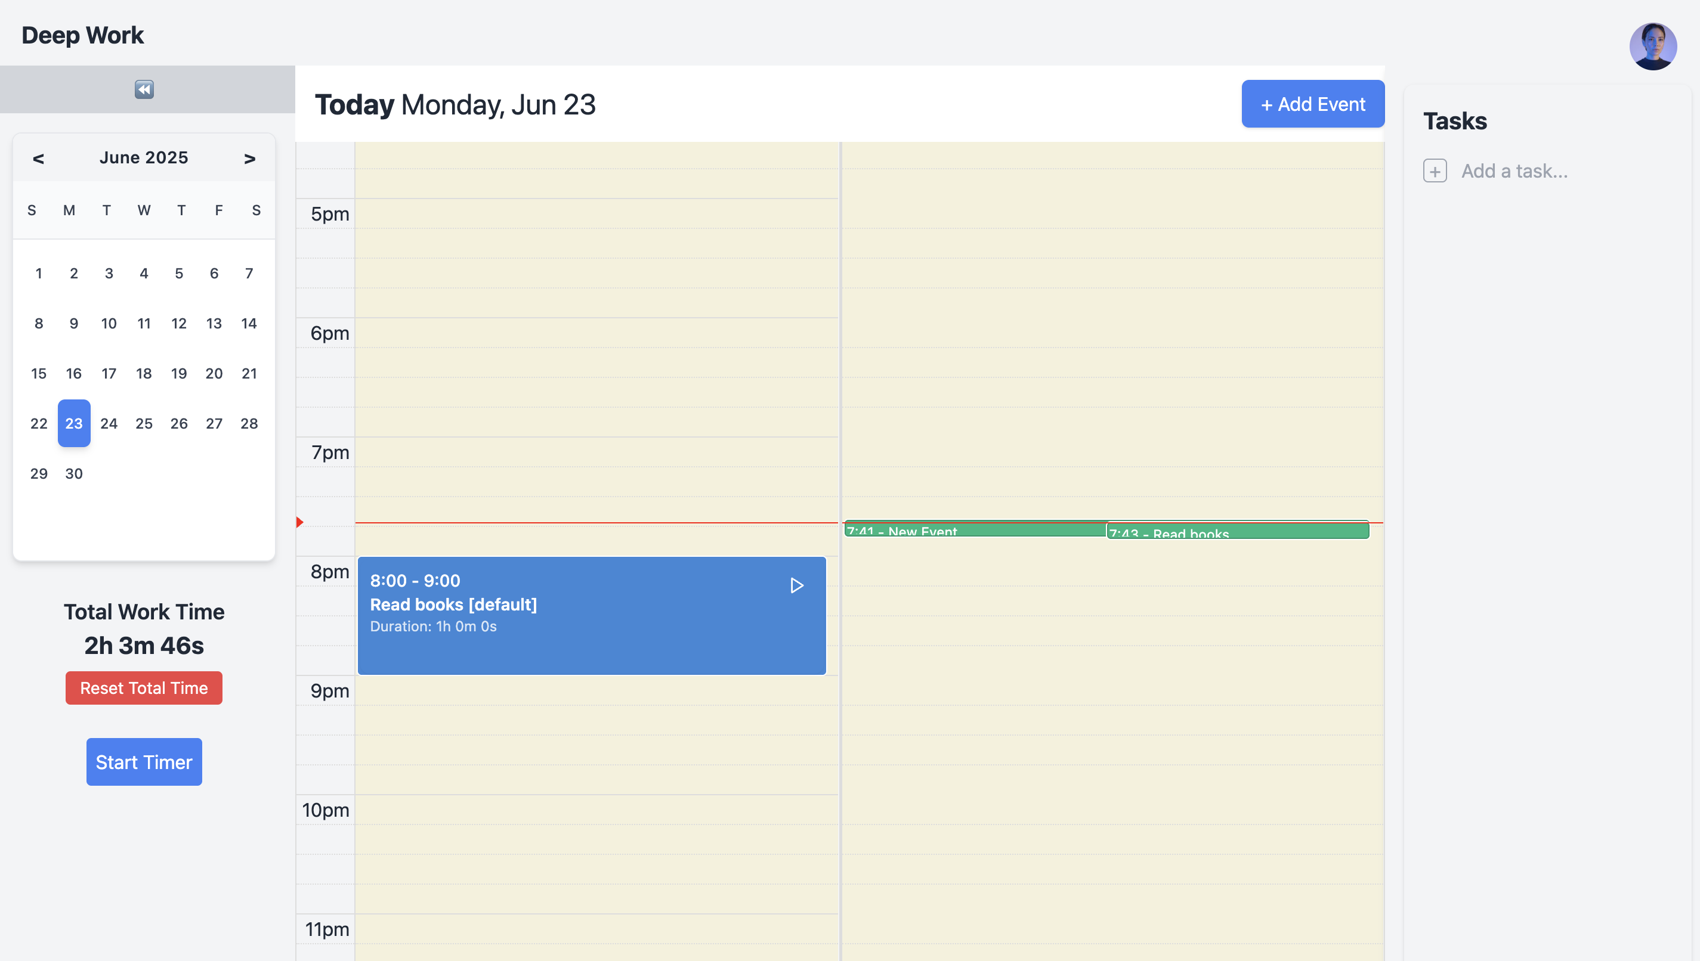The image size is (1700, 961).
Task: Select June 27 in the mini calendar
Action: (214, 423)
